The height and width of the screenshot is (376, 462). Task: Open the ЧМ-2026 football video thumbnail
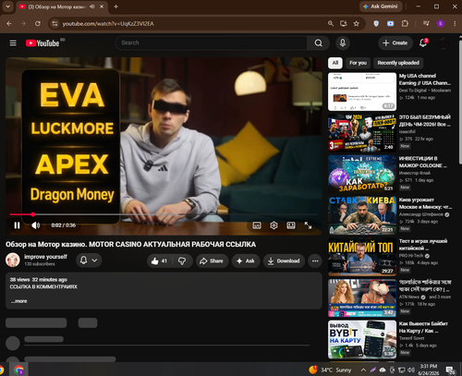click(362, 133)
